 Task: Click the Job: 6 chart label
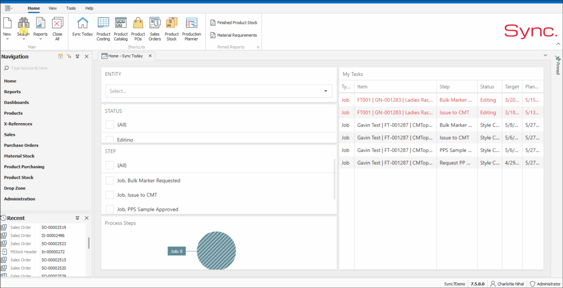coord(177,251)
